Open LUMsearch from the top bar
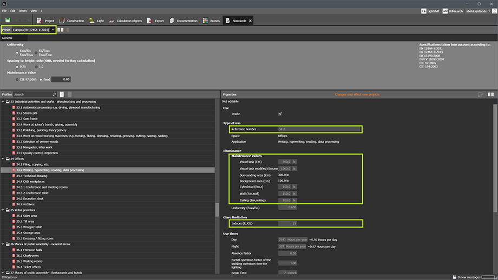 click(453, 11)
